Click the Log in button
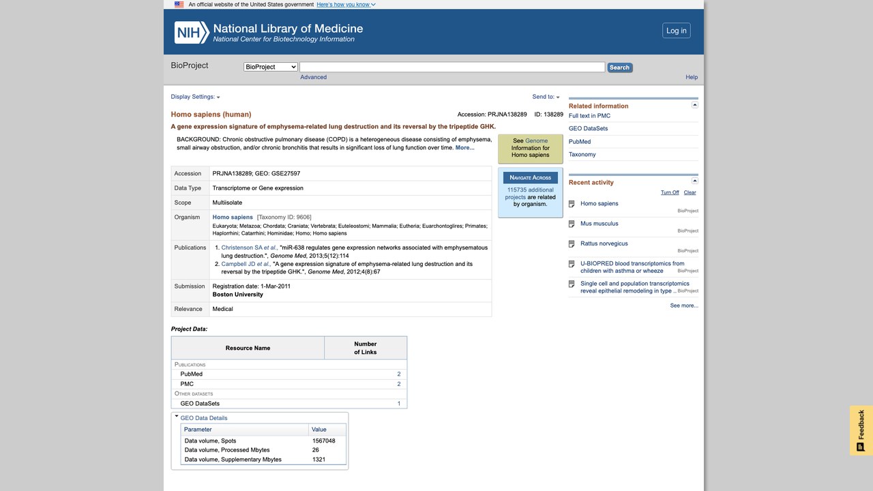873x491 pixels. click(x=677, y=31)
